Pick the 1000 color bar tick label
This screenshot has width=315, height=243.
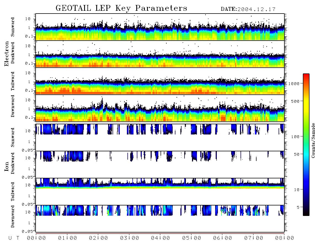tap(294, 84)
